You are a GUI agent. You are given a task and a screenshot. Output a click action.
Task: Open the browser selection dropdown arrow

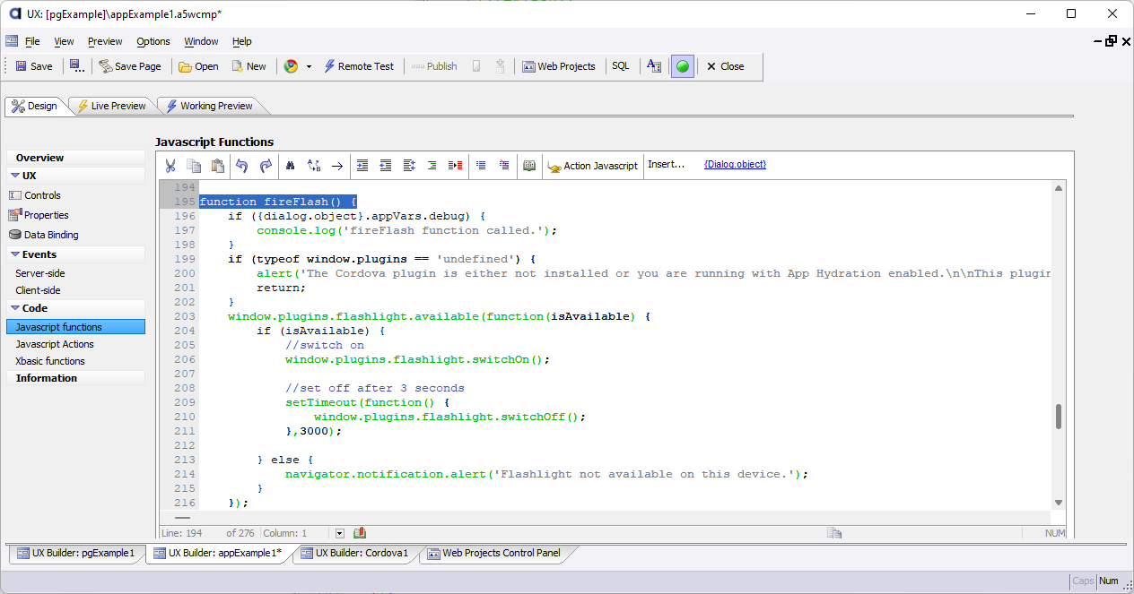[309, 66]
